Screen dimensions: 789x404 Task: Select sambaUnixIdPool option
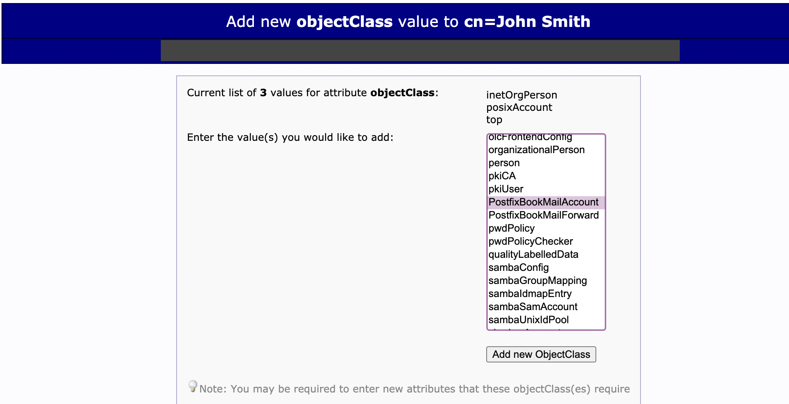click(x=546, y=320)
